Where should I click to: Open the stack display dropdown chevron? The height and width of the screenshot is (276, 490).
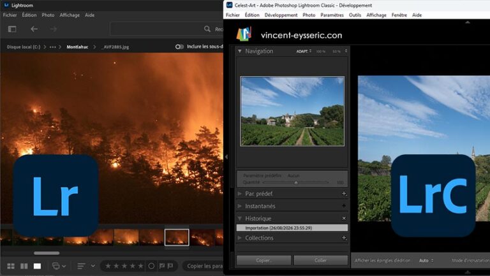click(x=64, y=266)
